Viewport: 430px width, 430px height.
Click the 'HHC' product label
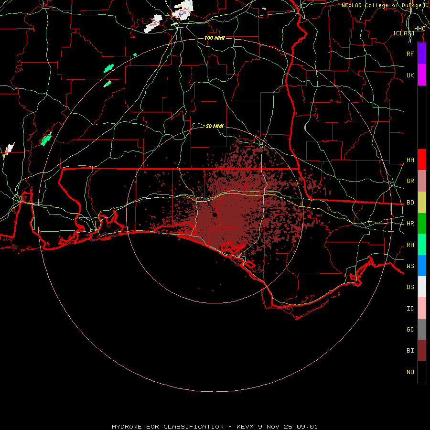[x=419, y=29]
